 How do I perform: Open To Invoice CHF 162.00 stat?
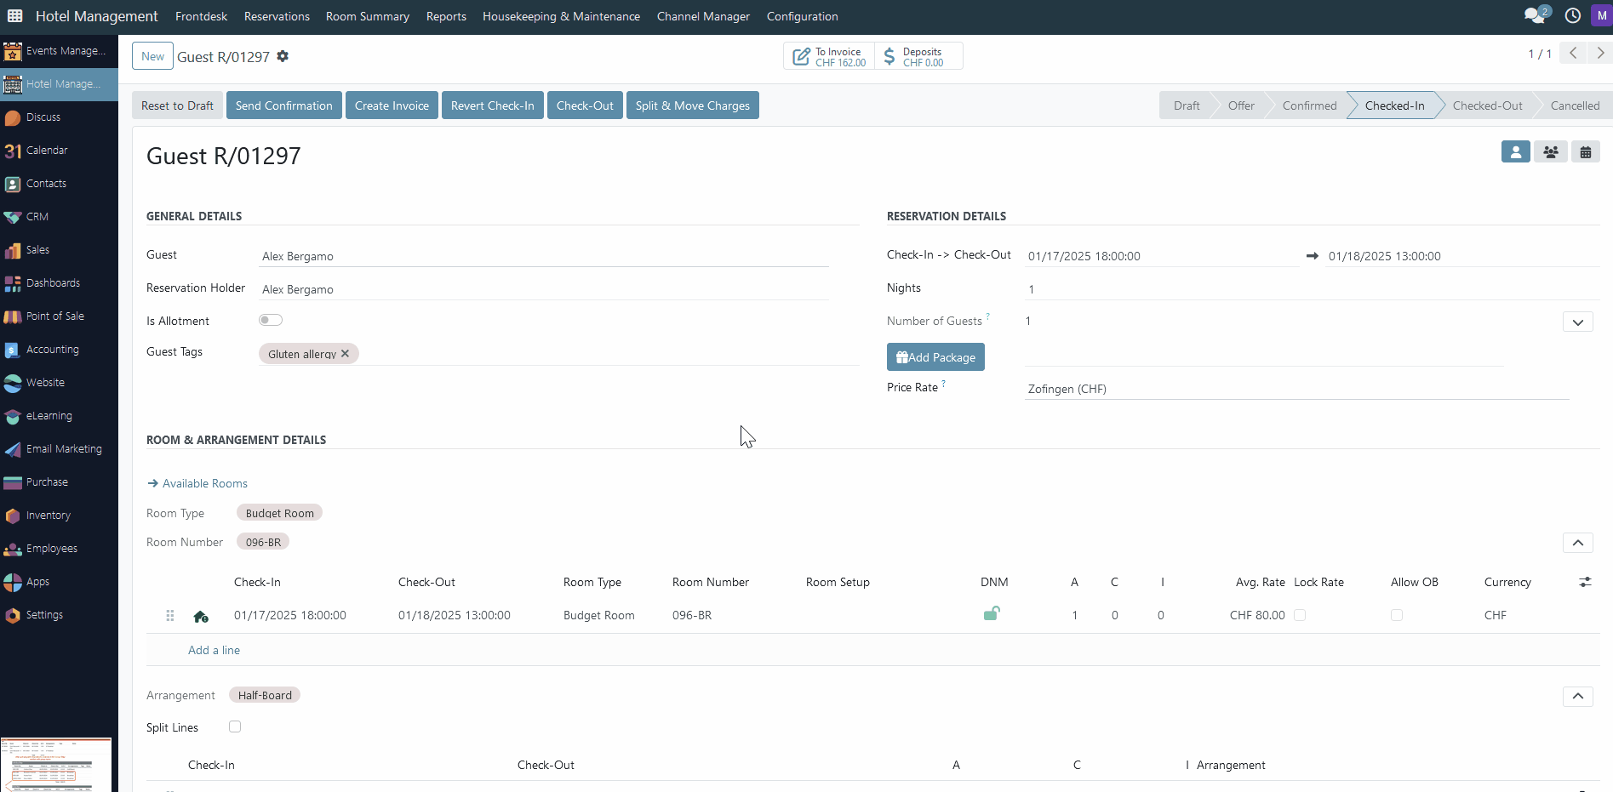[x=829, y=56]
